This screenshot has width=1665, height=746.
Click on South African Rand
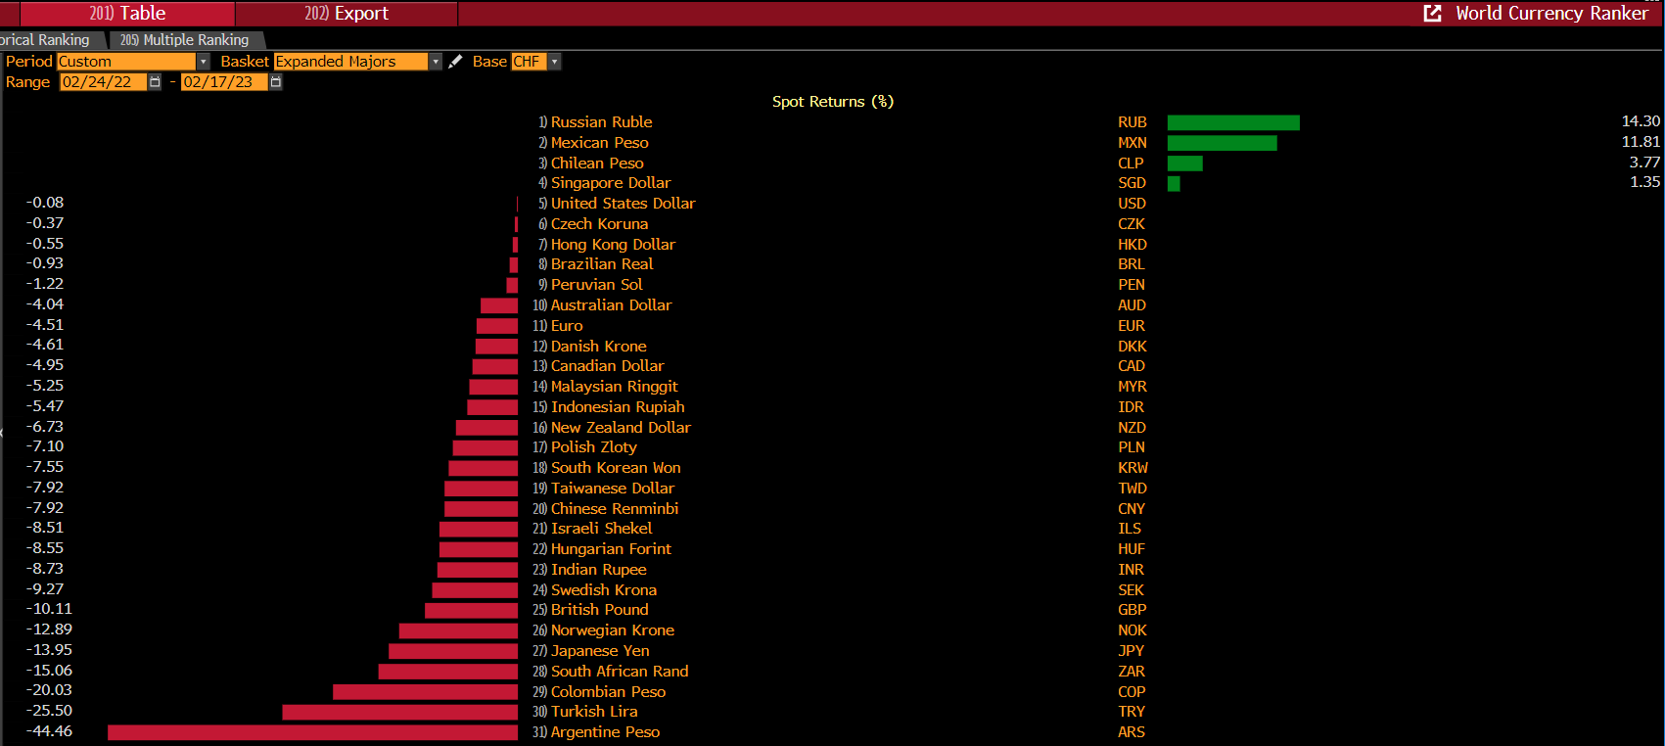pos(620,672)
